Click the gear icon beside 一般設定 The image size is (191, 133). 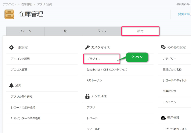(x=11, y=47)
